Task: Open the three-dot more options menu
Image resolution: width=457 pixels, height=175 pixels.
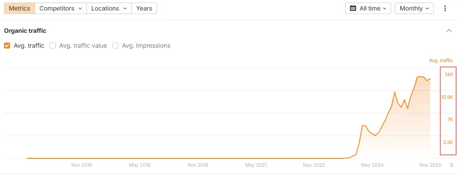Action: pyautogui.click(x=446, y=8)
